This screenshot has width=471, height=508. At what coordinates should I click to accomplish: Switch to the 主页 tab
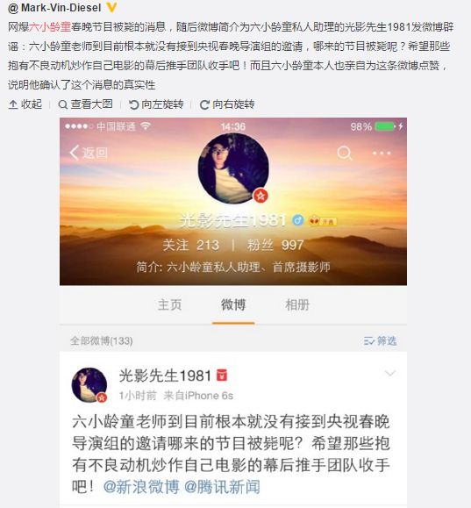(x=170, y=304)
